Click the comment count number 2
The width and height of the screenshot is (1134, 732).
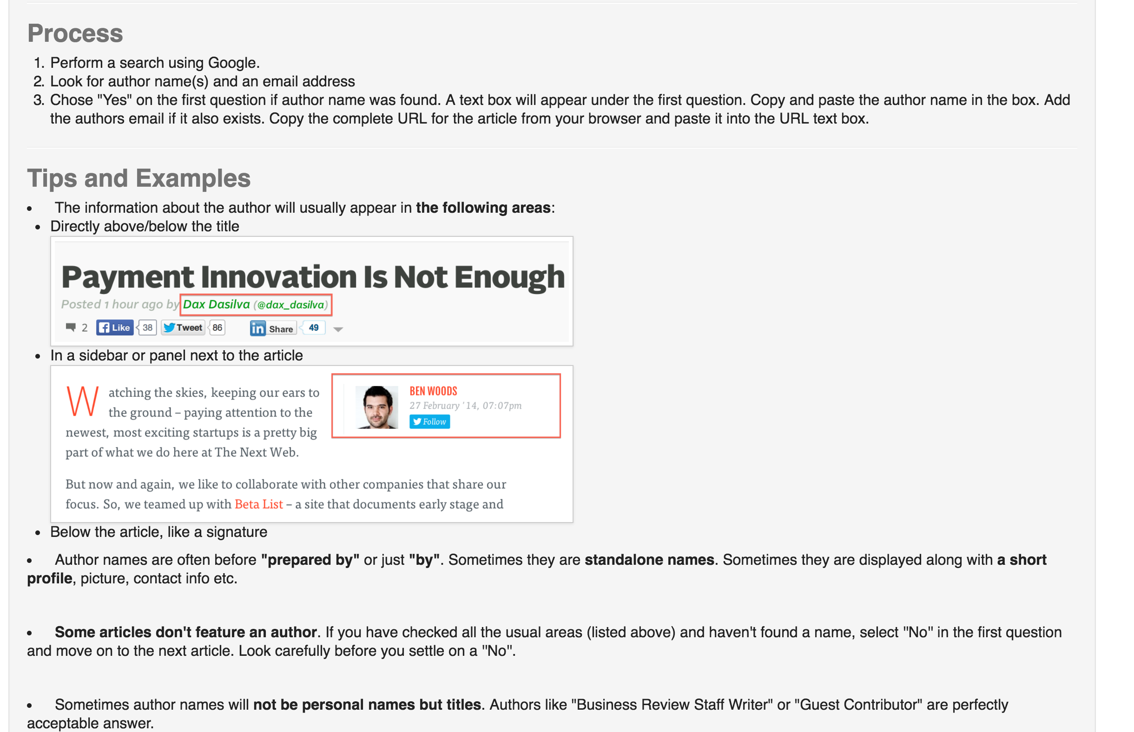85,328
